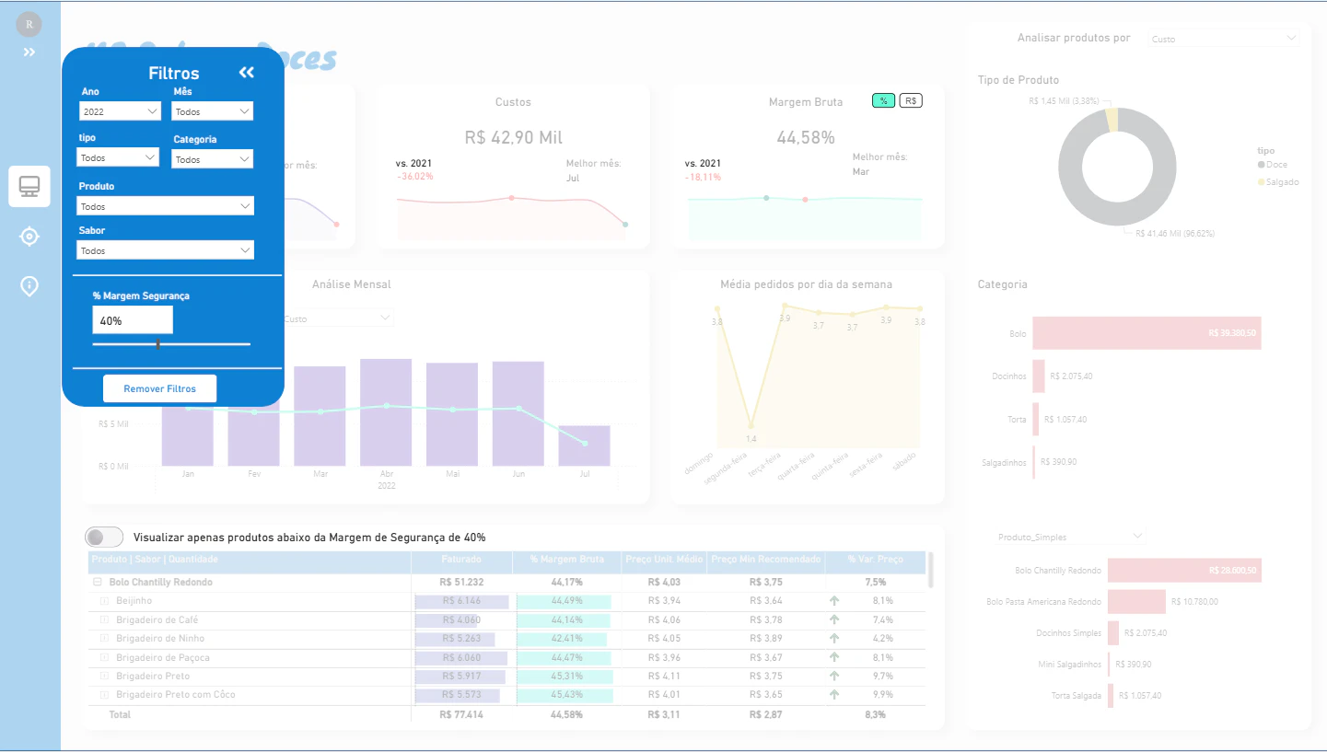Open the Ano dropdown showing 2022
The image size is (1327, 752).
click(121, 111)
